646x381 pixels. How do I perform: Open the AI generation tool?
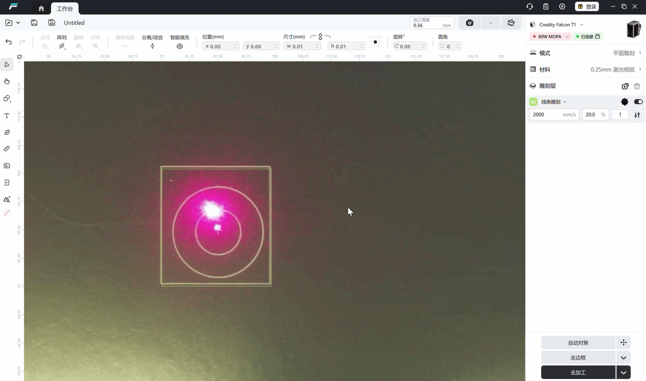pos(7,200)
